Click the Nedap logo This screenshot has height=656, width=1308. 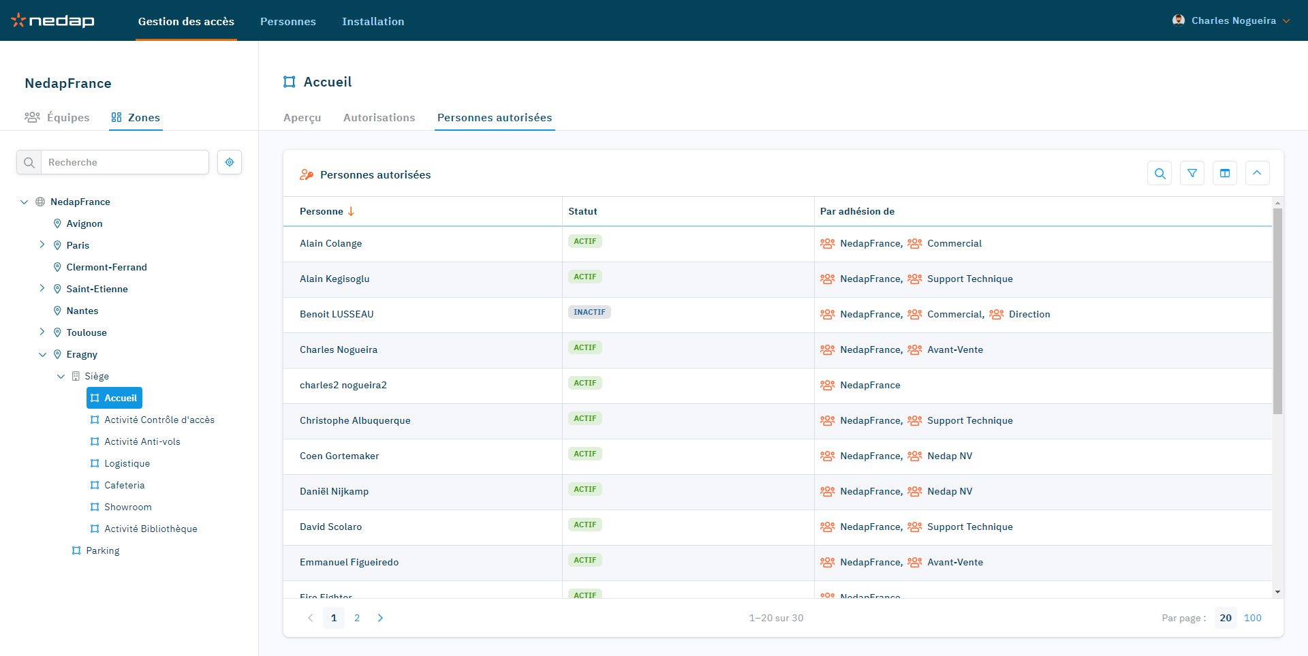(52, 20)
